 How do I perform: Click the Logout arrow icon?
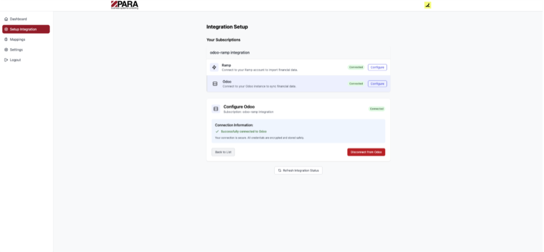6,60
